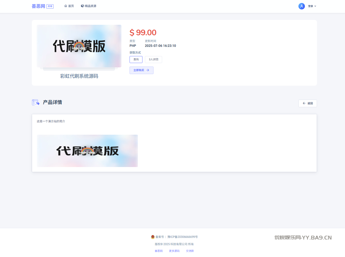Click the home icon beside 首页
This screenshot has height=257, width=345.
(66, 6)
